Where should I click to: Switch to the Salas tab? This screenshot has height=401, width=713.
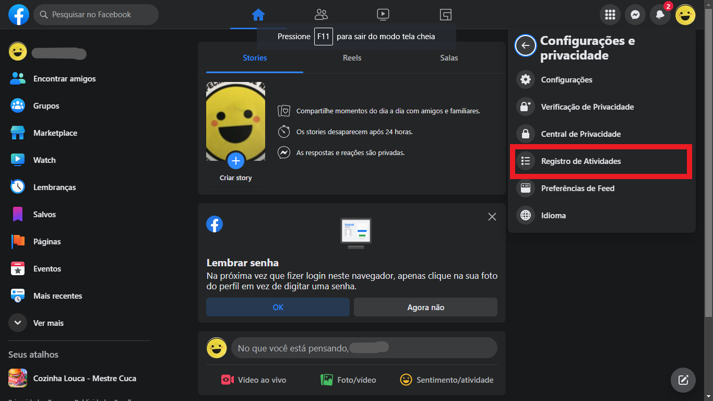[449, 58]
